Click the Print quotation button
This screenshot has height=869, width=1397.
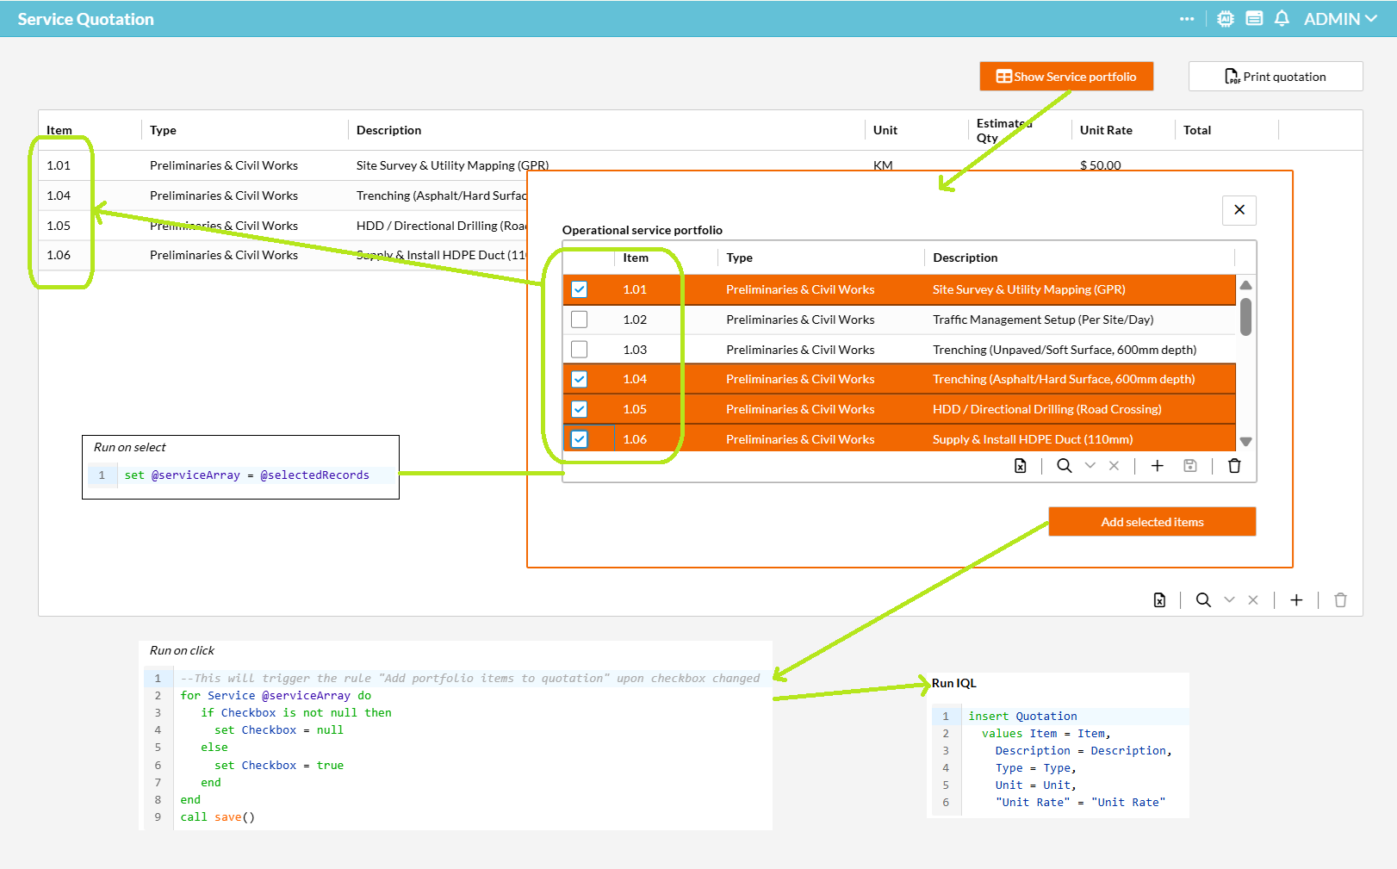tap(1276, 77)
